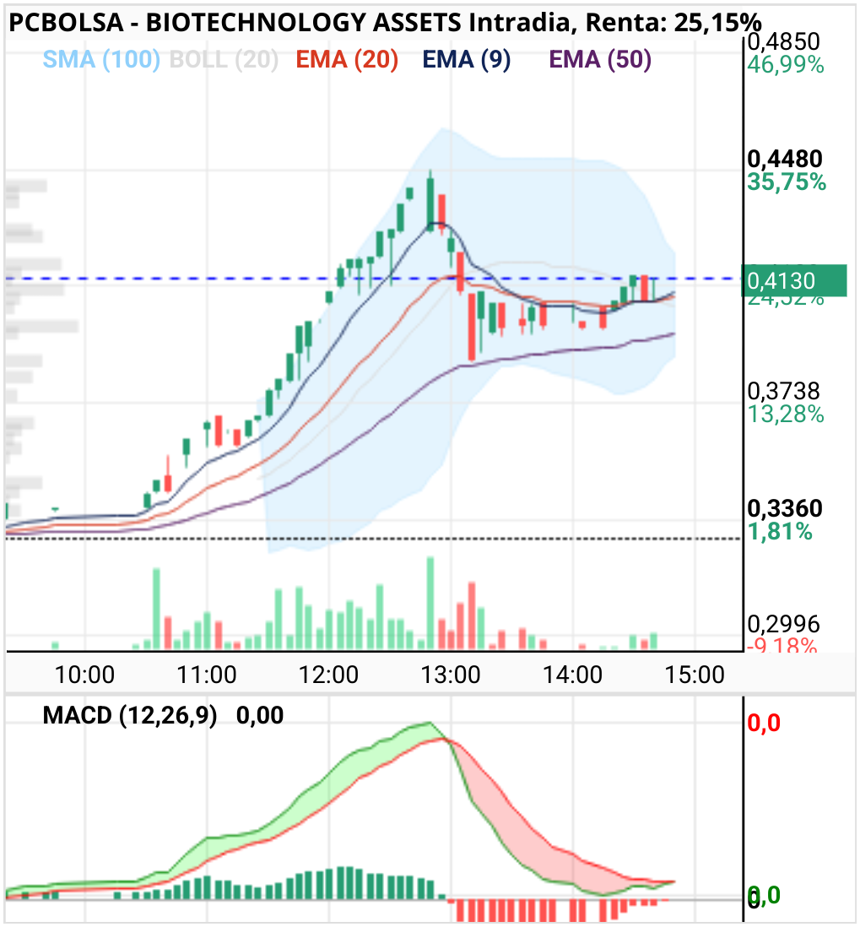This screenshot has height=927, width=860.
Task: Click the 35,75% axis percentage
Action: coord(786,182)
